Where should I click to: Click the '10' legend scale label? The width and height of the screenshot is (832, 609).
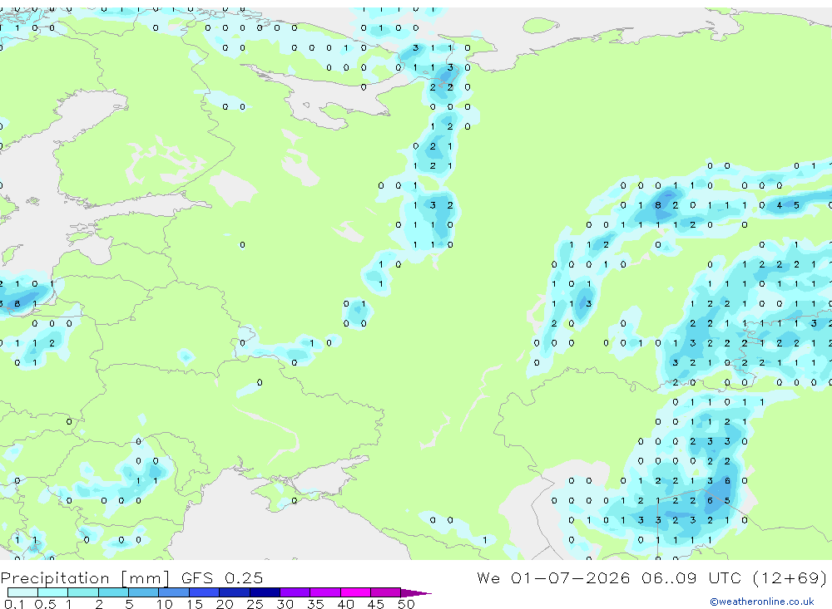coord(165,604)
